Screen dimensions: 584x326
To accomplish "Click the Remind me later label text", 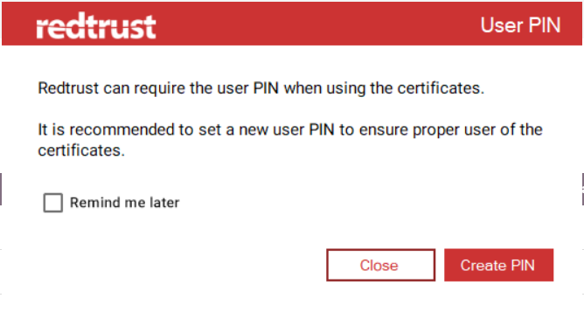I will click(x=124, y=203).
